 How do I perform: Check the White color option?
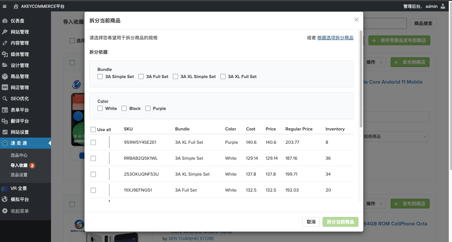100,108
